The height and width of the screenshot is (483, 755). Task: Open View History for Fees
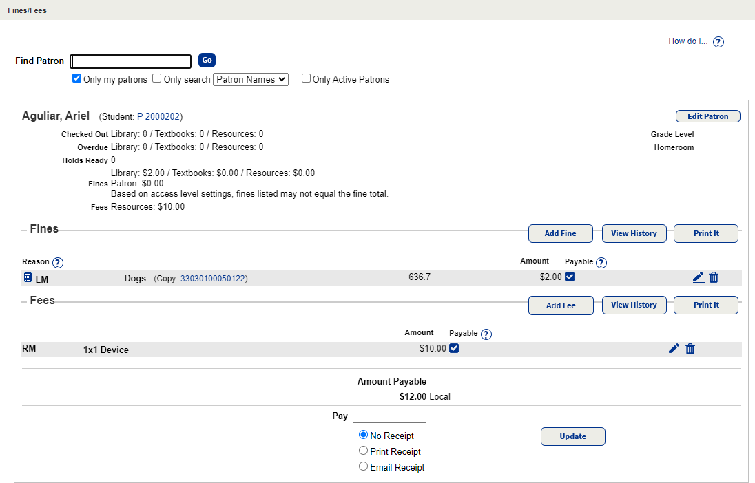(634, 305)
